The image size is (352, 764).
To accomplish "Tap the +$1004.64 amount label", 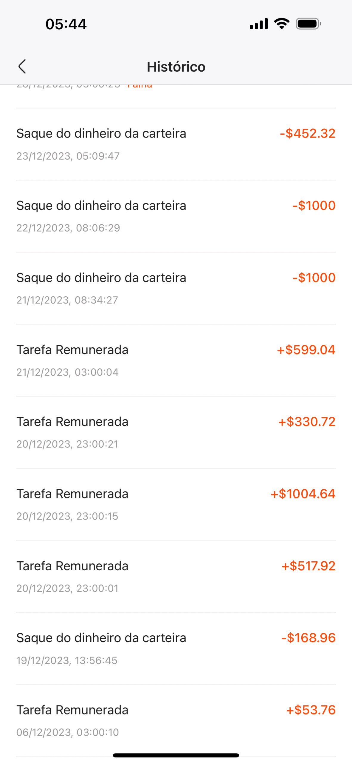I will click(303, 494).
